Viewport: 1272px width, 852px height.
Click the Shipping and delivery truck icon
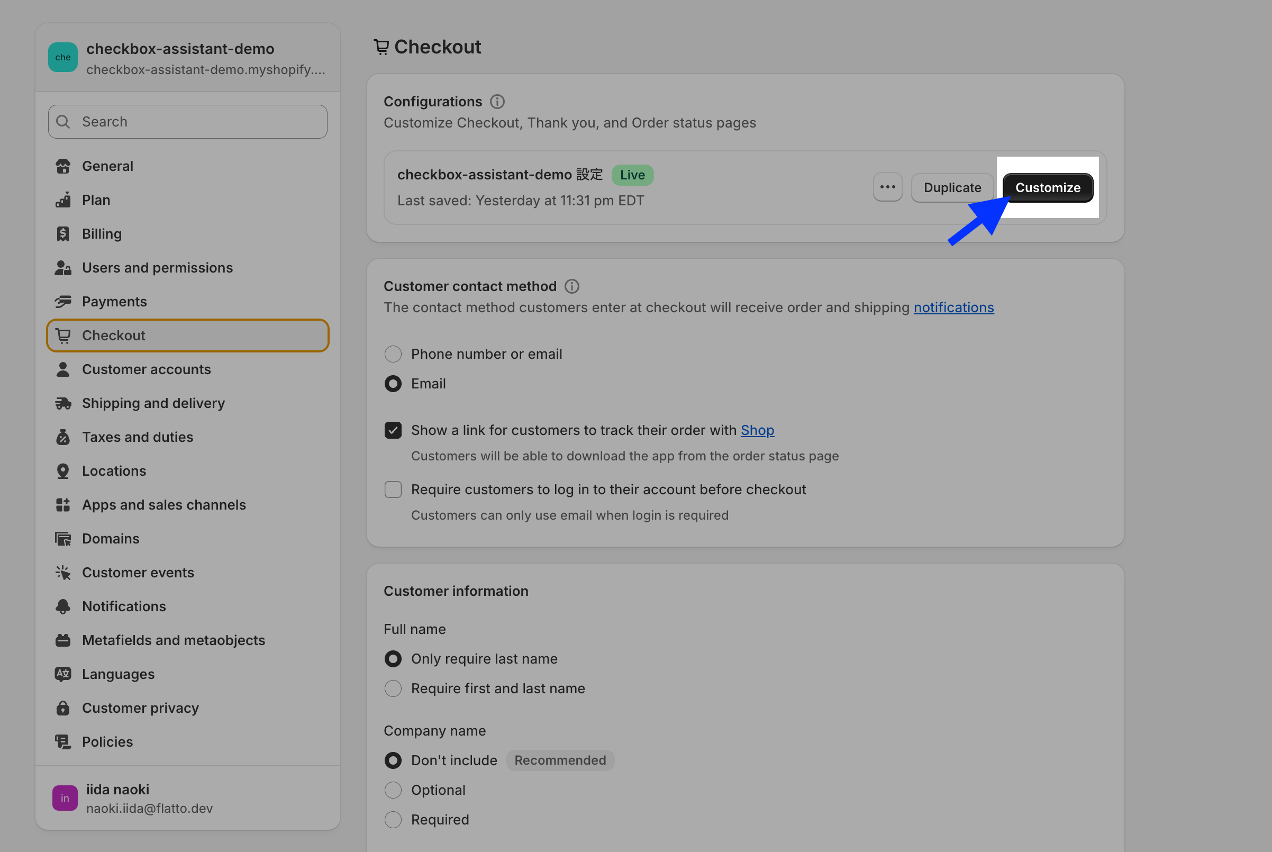pos(63,403)
